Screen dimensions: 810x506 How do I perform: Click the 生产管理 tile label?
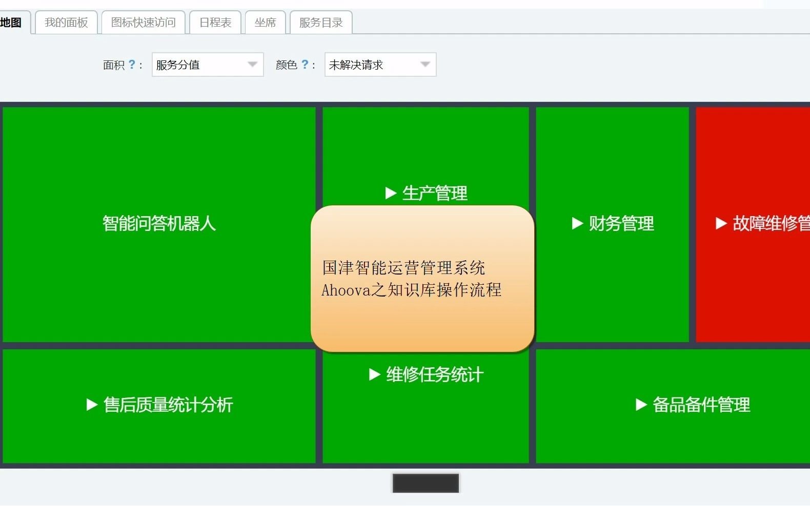pyautogui.click(x=435, y=193)
